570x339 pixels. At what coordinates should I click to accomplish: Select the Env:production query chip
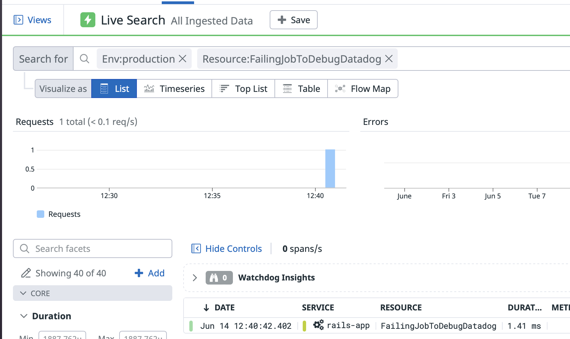click(138, 59)
